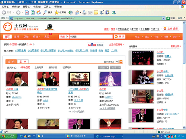Open the Mail icon in toolbar
The width and height of the screenshot is (186, 139).
tap(78, 12)
